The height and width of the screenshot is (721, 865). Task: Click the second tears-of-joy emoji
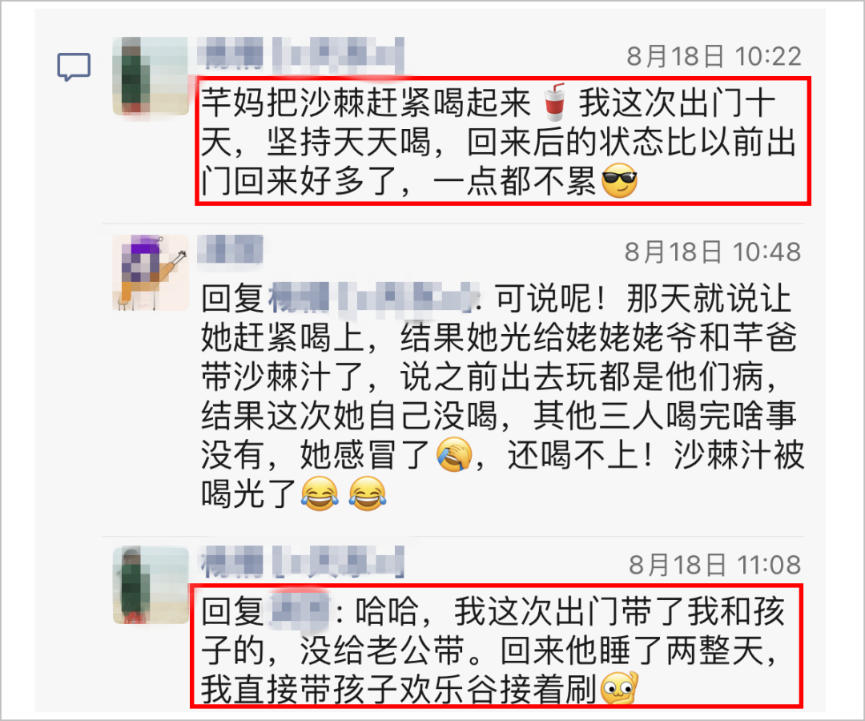pyautogui.click(x=368, y=493)
